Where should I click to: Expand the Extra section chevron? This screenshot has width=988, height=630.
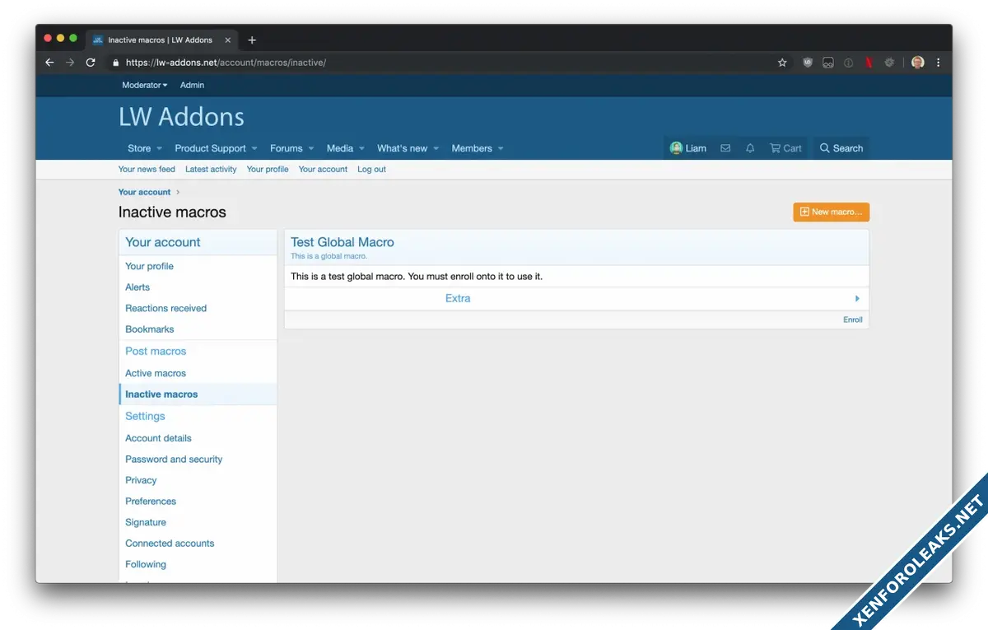click(x=856, y=299)
